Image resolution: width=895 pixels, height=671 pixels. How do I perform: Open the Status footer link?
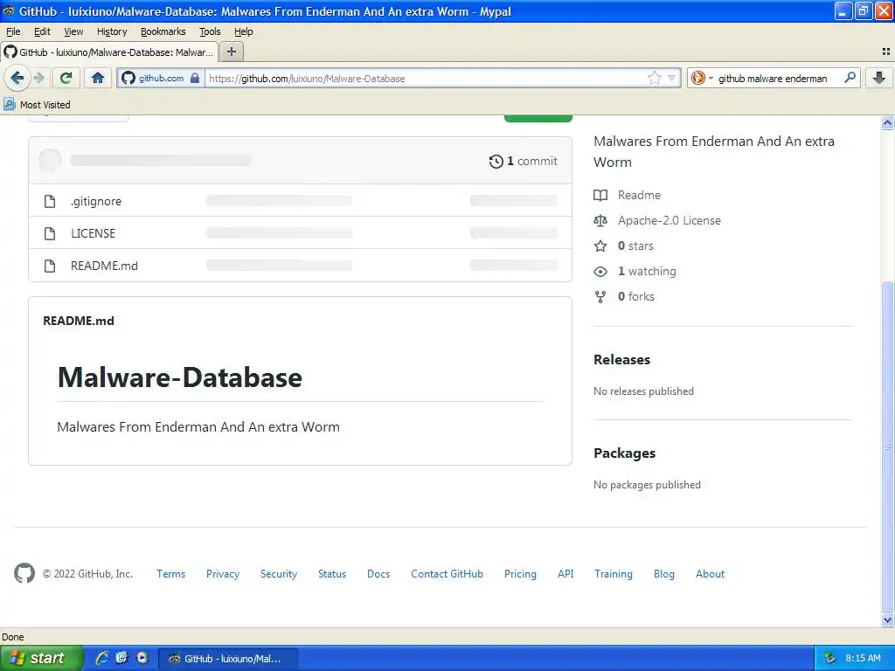coord(332,574)
